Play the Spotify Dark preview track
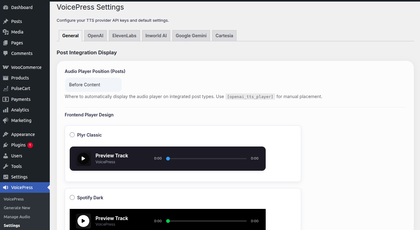420x230 pixels. point(83,221)
